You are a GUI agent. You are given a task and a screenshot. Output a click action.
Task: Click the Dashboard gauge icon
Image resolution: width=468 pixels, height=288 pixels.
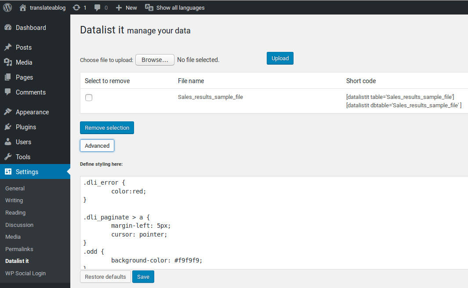point(8,28)
